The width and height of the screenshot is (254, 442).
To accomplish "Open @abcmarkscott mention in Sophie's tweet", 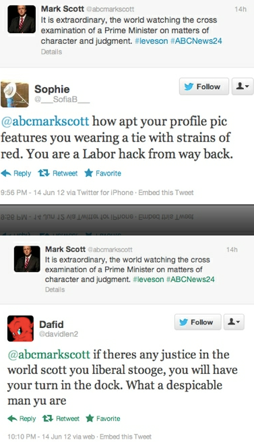I will click(45, 121).
